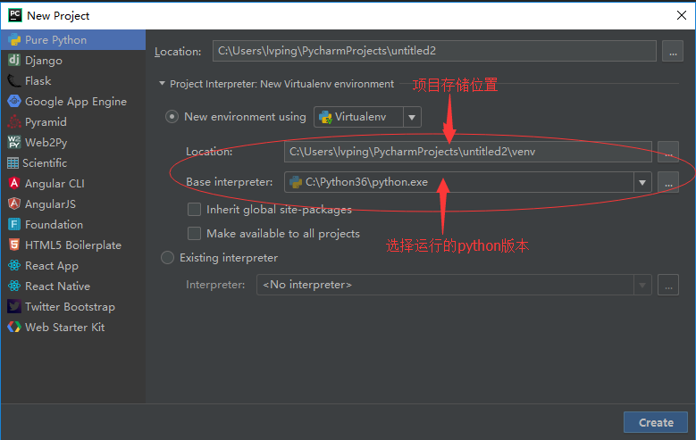Image resolution: width=696 pixels, height=440 pixels.
Task: Browse for project Location with ellipsis button
Action: [673, 51]
